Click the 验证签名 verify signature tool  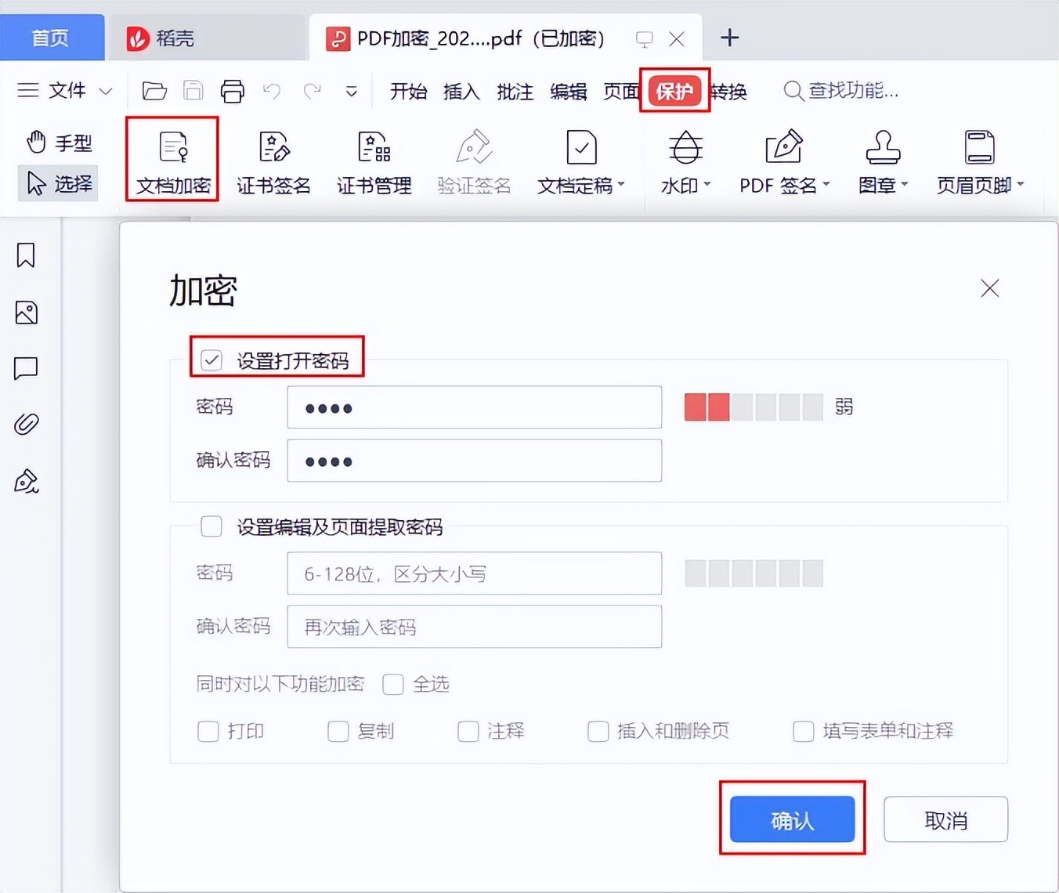(474, 161)
